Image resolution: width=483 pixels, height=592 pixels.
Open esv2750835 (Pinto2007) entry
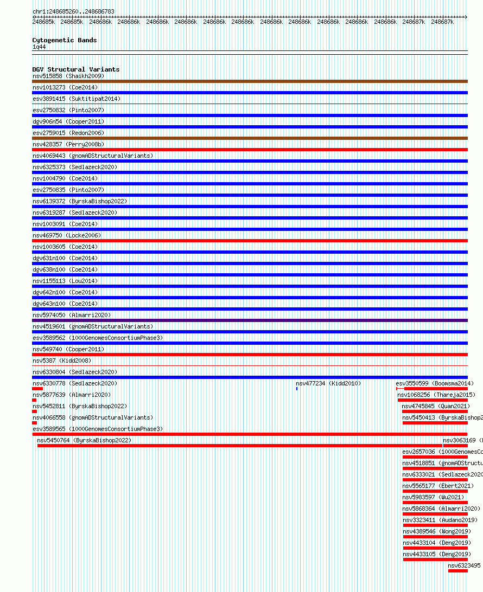click(x=68, y=190)
